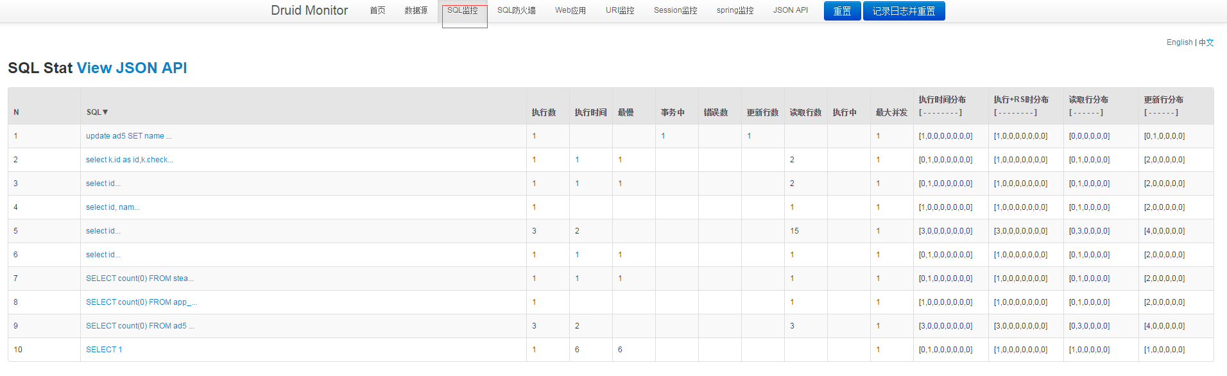Open the 'SELECT count(0) FROM stea...' SQL link

[x=140, y=278]
